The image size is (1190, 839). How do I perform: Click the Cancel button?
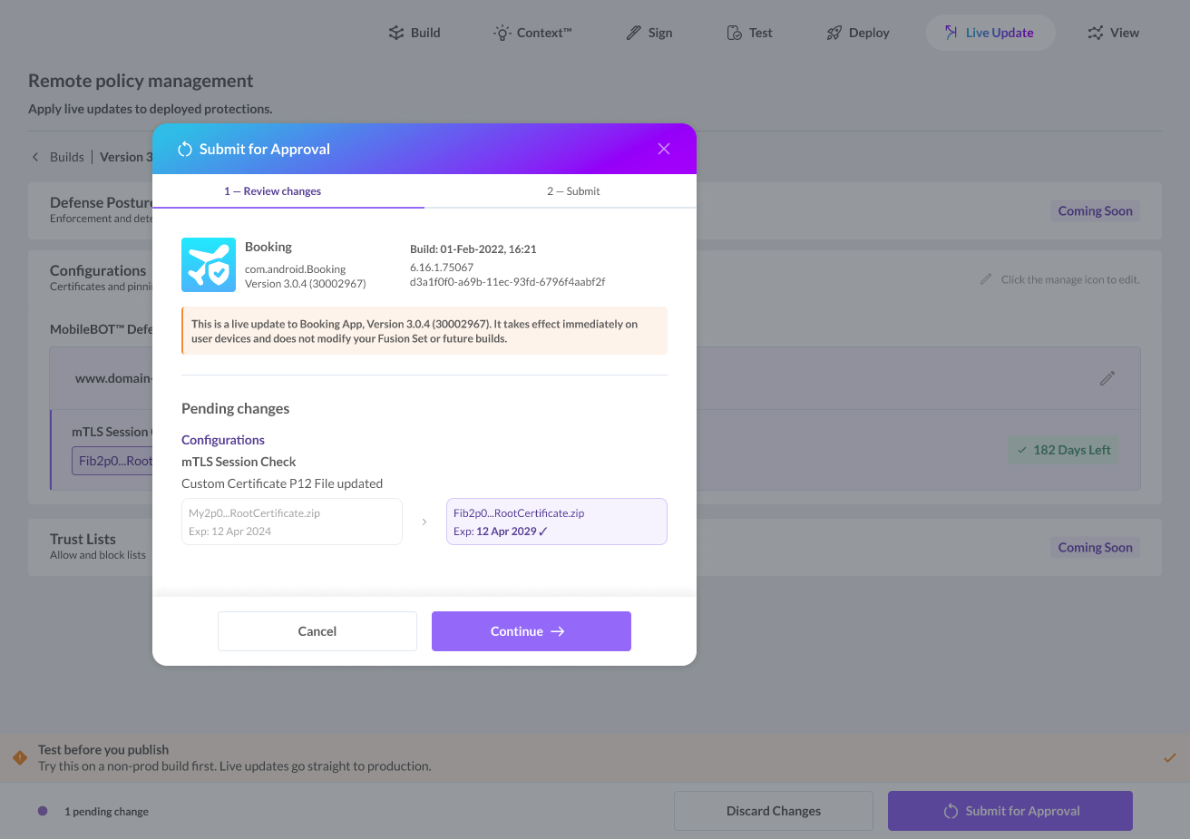click(x=317, y=631)
